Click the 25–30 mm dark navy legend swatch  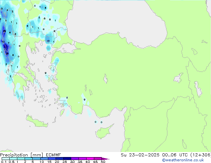(x=67, y=159)
